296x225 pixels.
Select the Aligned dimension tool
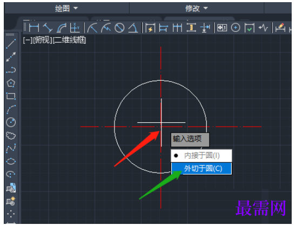(x=48, y=28)
